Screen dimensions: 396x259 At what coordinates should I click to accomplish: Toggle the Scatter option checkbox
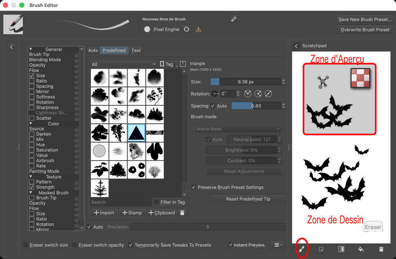[32, 118]
